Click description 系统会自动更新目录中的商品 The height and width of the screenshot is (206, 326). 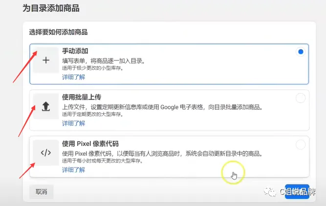pyautogui.click(x=163, y=154)
